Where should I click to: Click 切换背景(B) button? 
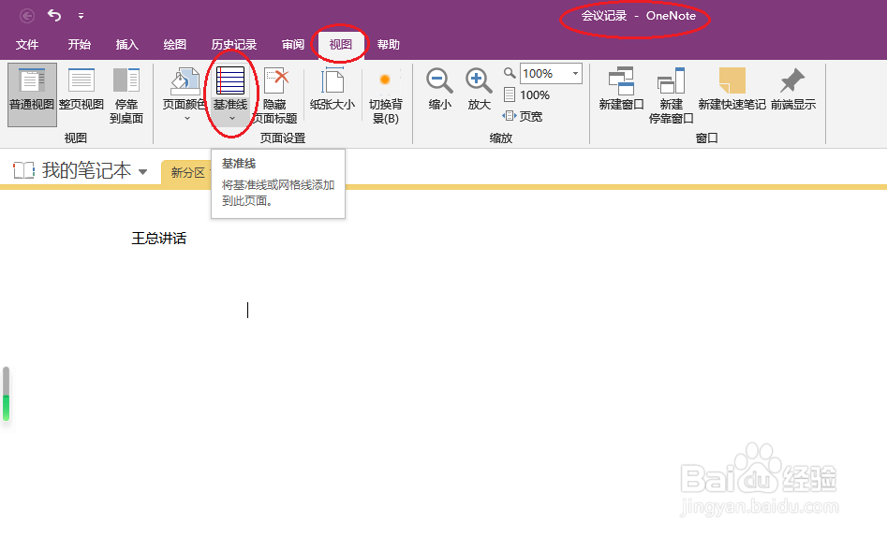click(386, 95)
